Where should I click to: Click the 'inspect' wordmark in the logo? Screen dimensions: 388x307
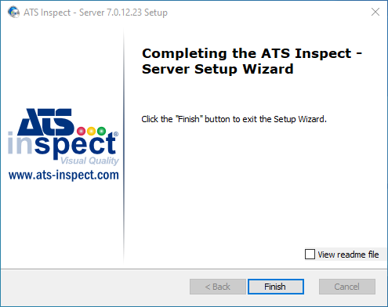coord(62,145)
